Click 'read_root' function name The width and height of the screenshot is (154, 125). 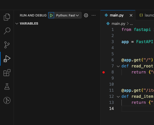pos(142,66)
